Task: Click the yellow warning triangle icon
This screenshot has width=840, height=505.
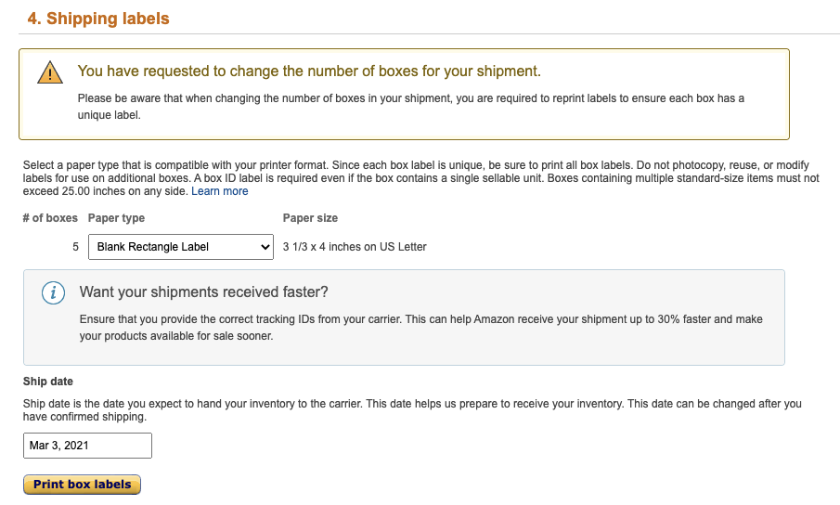Action: [x=50, y=72]
